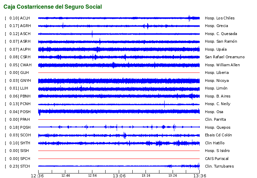This screenshot has height=178, width=257.
Task: Click the 12:46 time axis label
Action: pos(66,176)
